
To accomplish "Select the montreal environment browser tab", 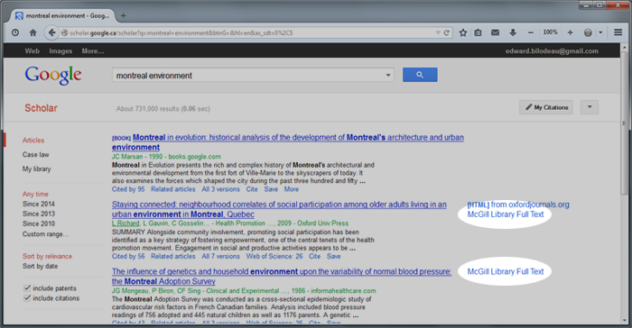I will (63, 15).
